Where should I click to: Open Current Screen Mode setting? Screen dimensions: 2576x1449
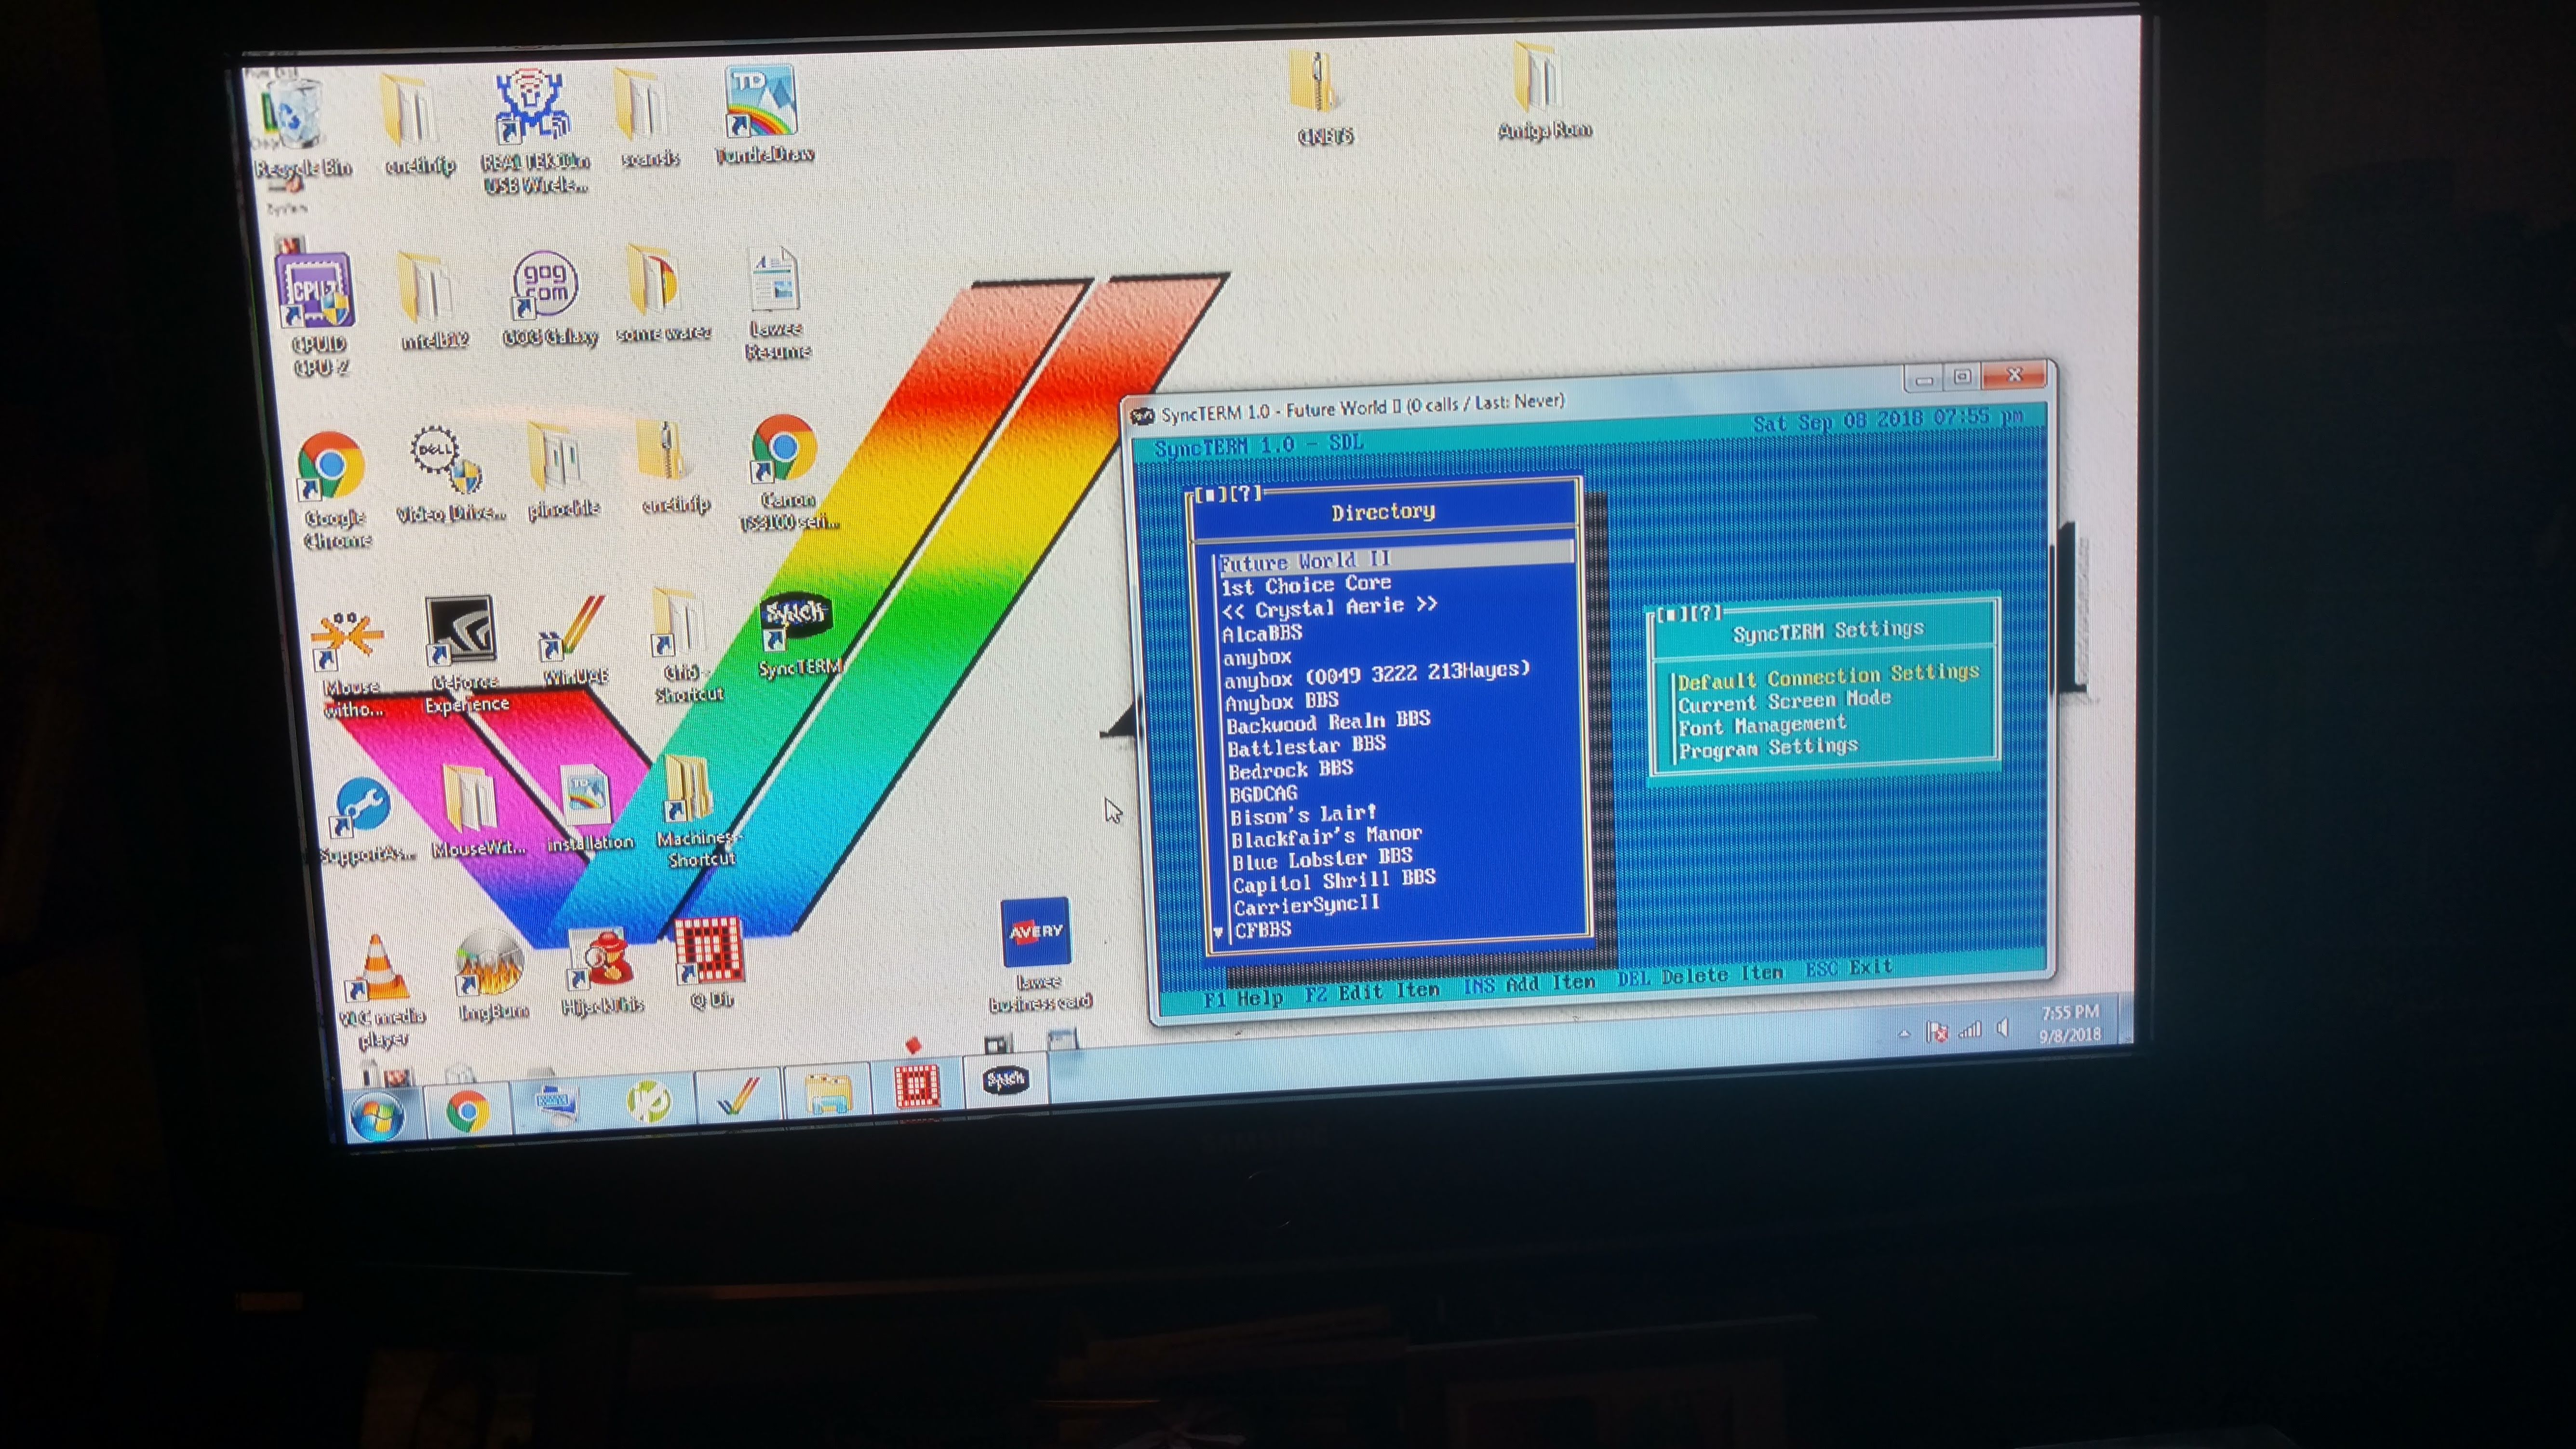1784,700
